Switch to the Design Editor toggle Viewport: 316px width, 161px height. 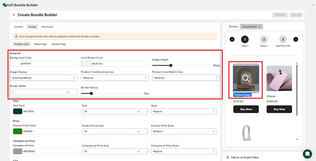251,26
